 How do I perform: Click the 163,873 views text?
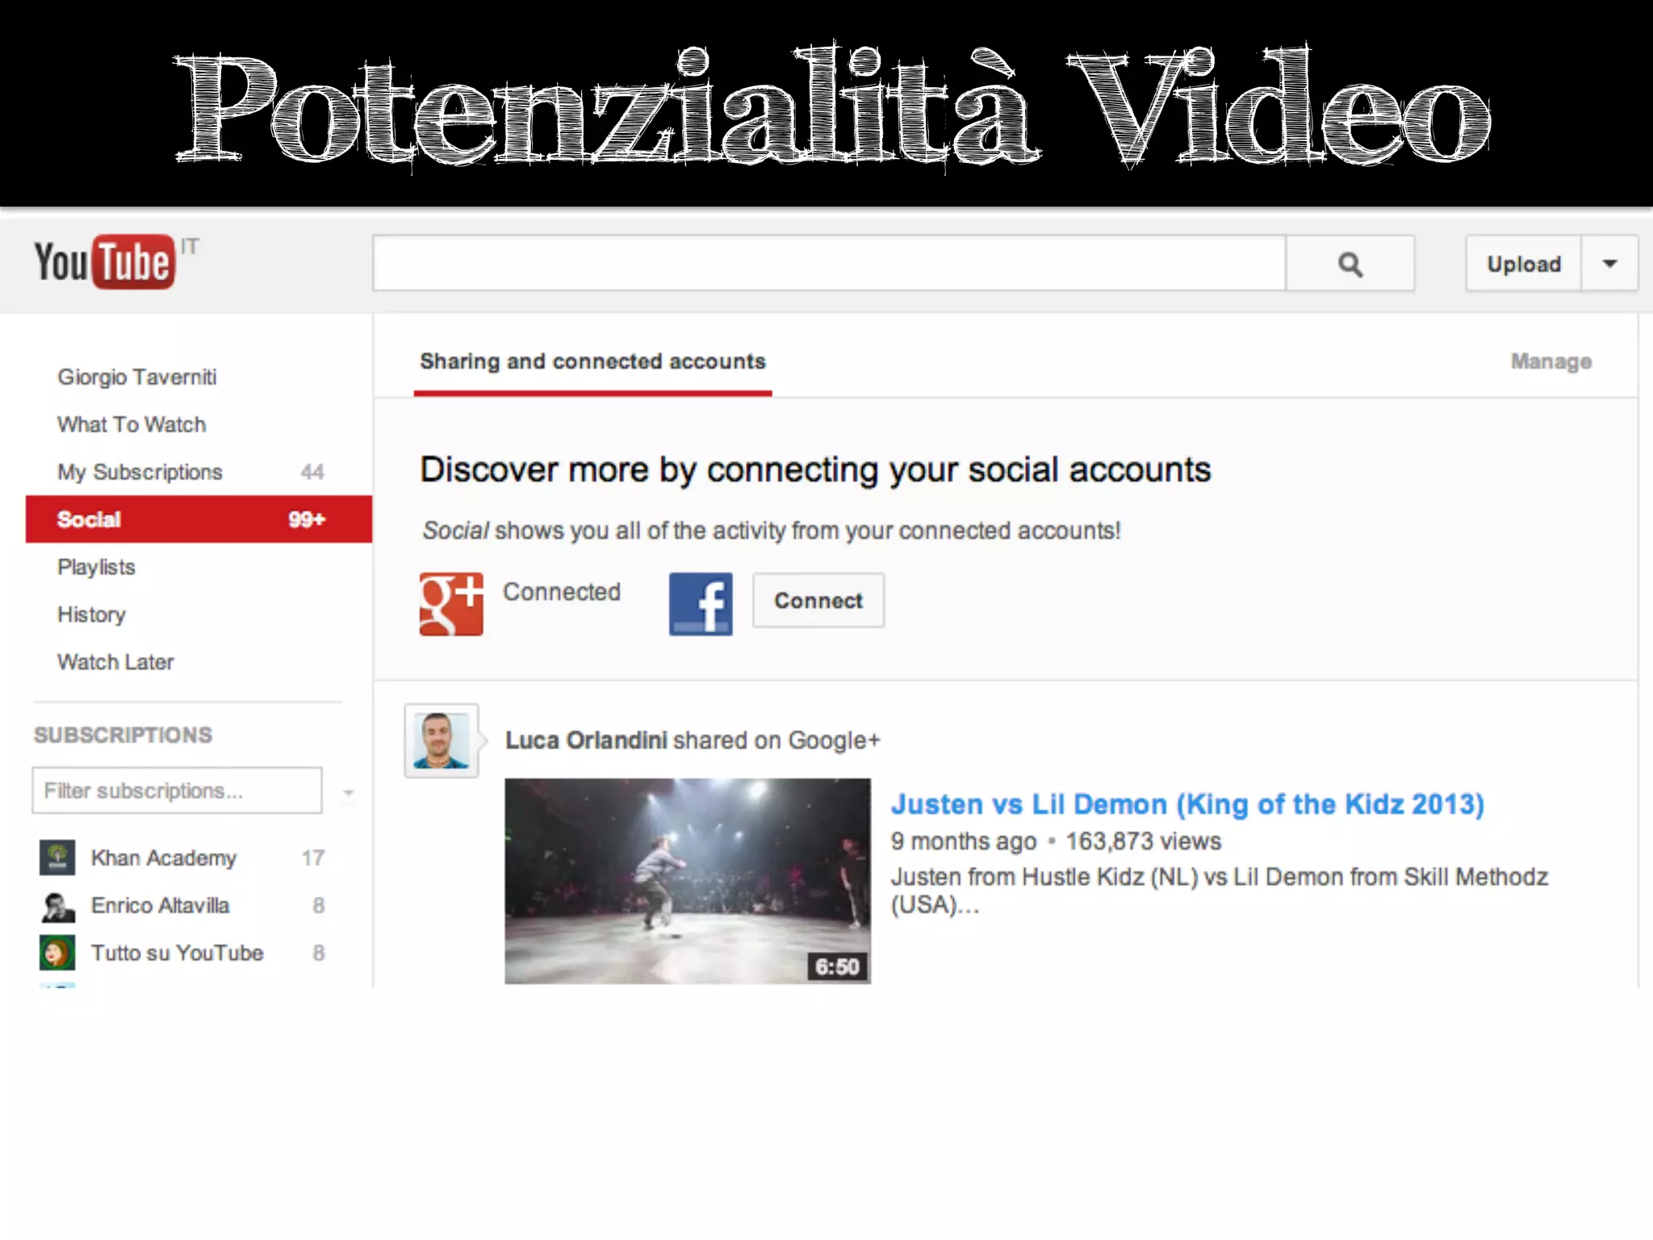pos(1143,841)
